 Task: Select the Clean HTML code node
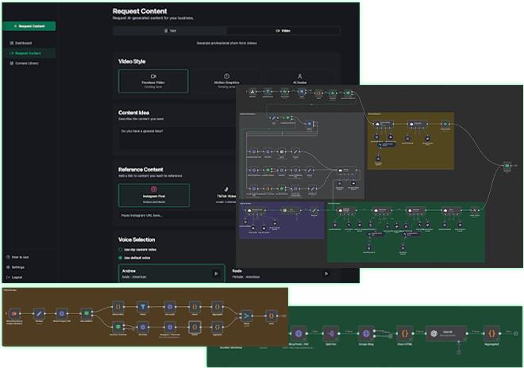pos(405,333)
